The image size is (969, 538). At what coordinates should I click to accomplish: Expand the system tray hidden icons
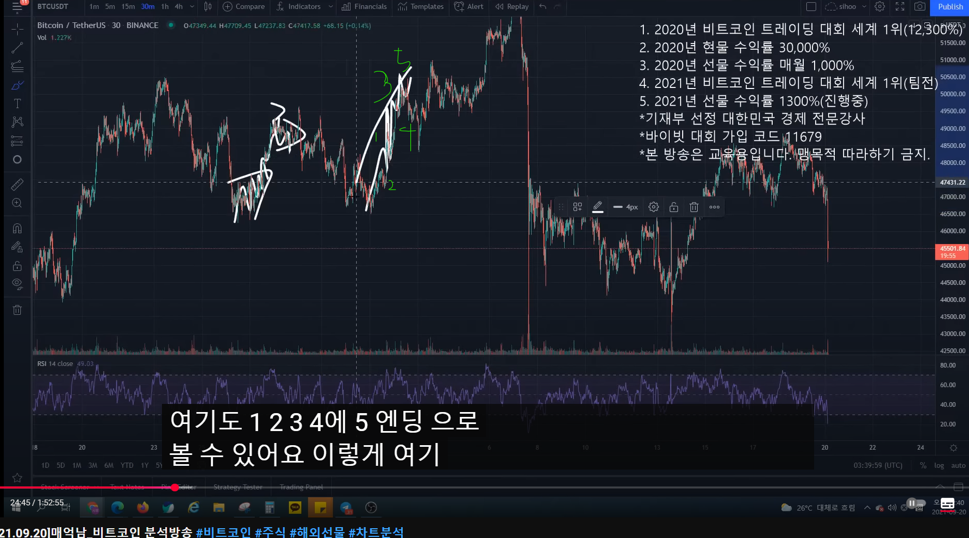click(867, 508)
